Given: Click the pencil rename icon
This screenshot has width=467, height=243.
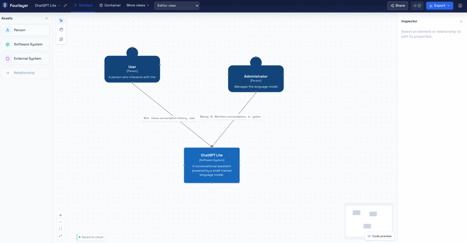Looking at the screenshot, I should point(65,6).
